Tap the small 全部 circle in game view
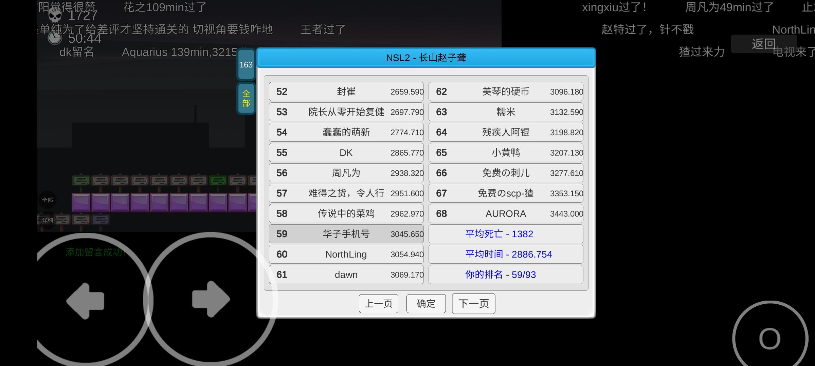Image resolution: width=815 pixels, height=366 pixels. click(48, 200)
